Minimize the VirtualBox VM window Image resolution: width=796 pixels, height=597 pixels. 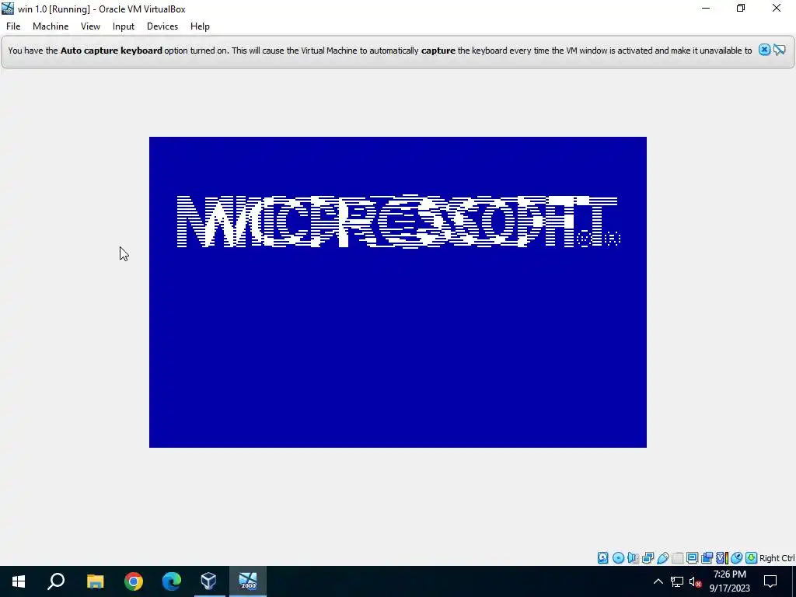pos(706,9)
